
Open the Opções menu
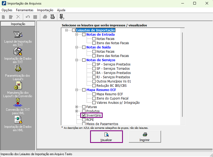[x=7, y=10]
